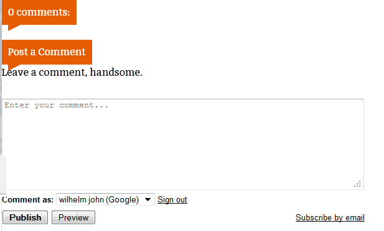Click the Post a Comment orange heading
This screenshot has height=231, width=384.
pyautogui.click(x=47, y=52)
